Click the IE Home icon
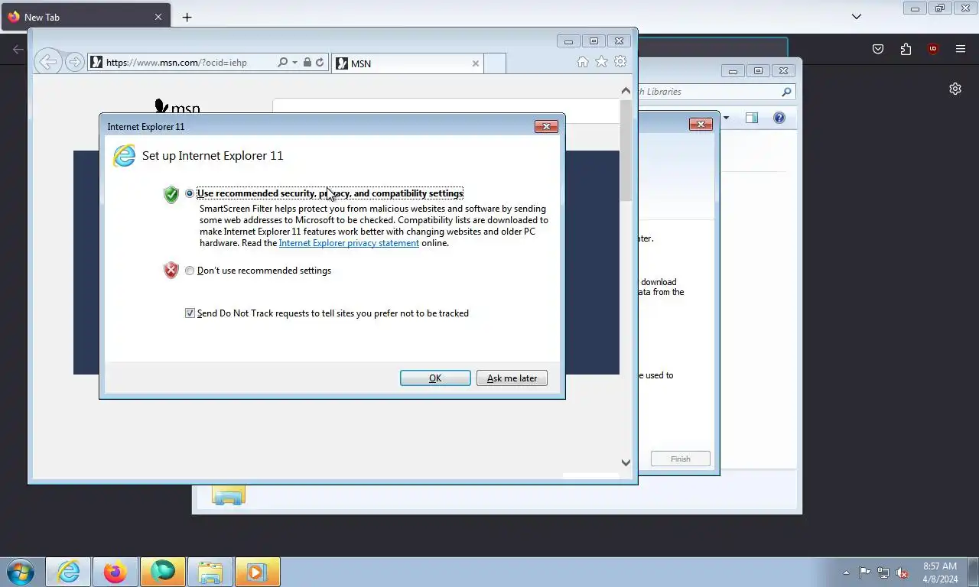This screenshot has width=979, height=587. click(x=583, y=62)
